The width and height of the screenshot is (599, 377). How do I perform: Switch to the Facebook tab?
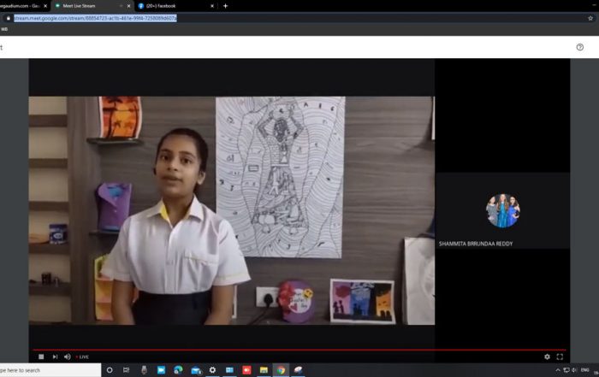tap(167, 6)
